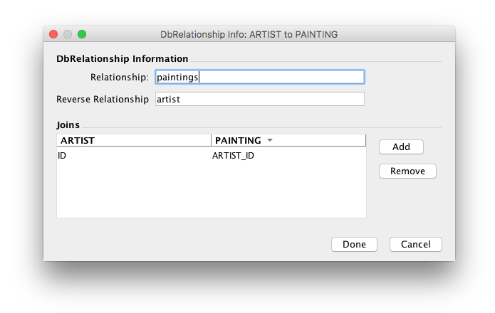The width and height of the screenshot is (495, 313).
Task: Click the Reverse Relationship field containing "artist"
Action: [259, 100]
